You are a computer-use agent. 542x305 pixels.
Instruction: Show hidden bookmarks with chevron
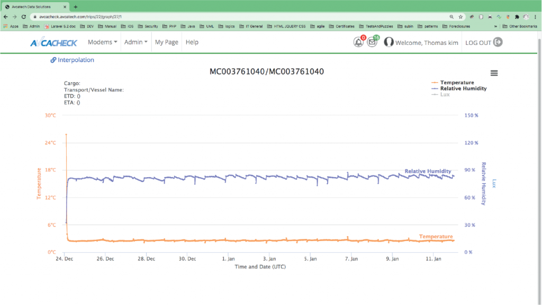[495, 26]
